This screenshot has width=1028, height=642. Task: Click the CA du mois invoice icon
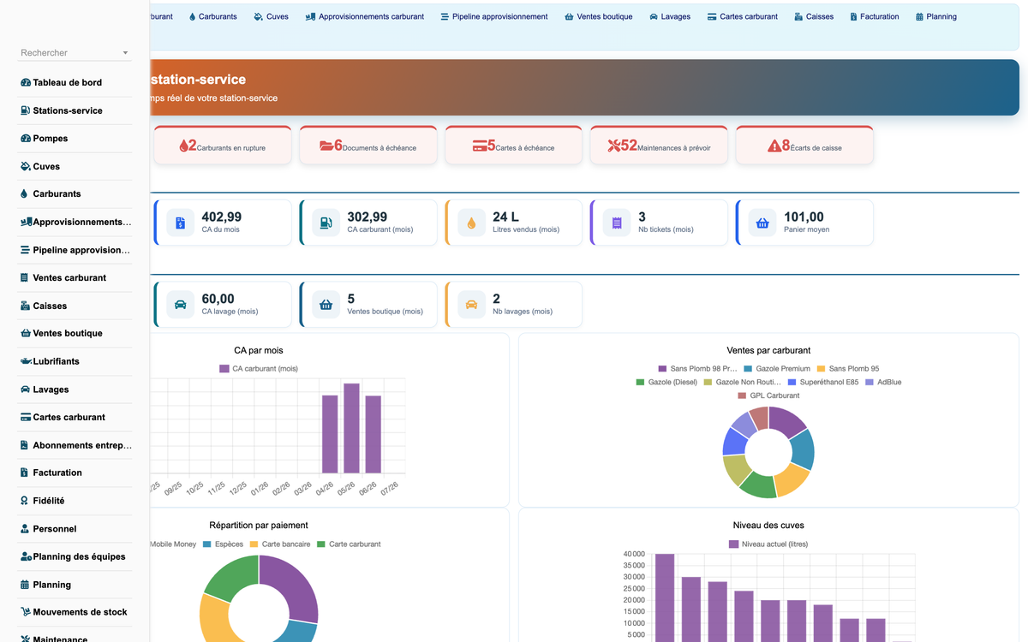[x=181, y=223]
